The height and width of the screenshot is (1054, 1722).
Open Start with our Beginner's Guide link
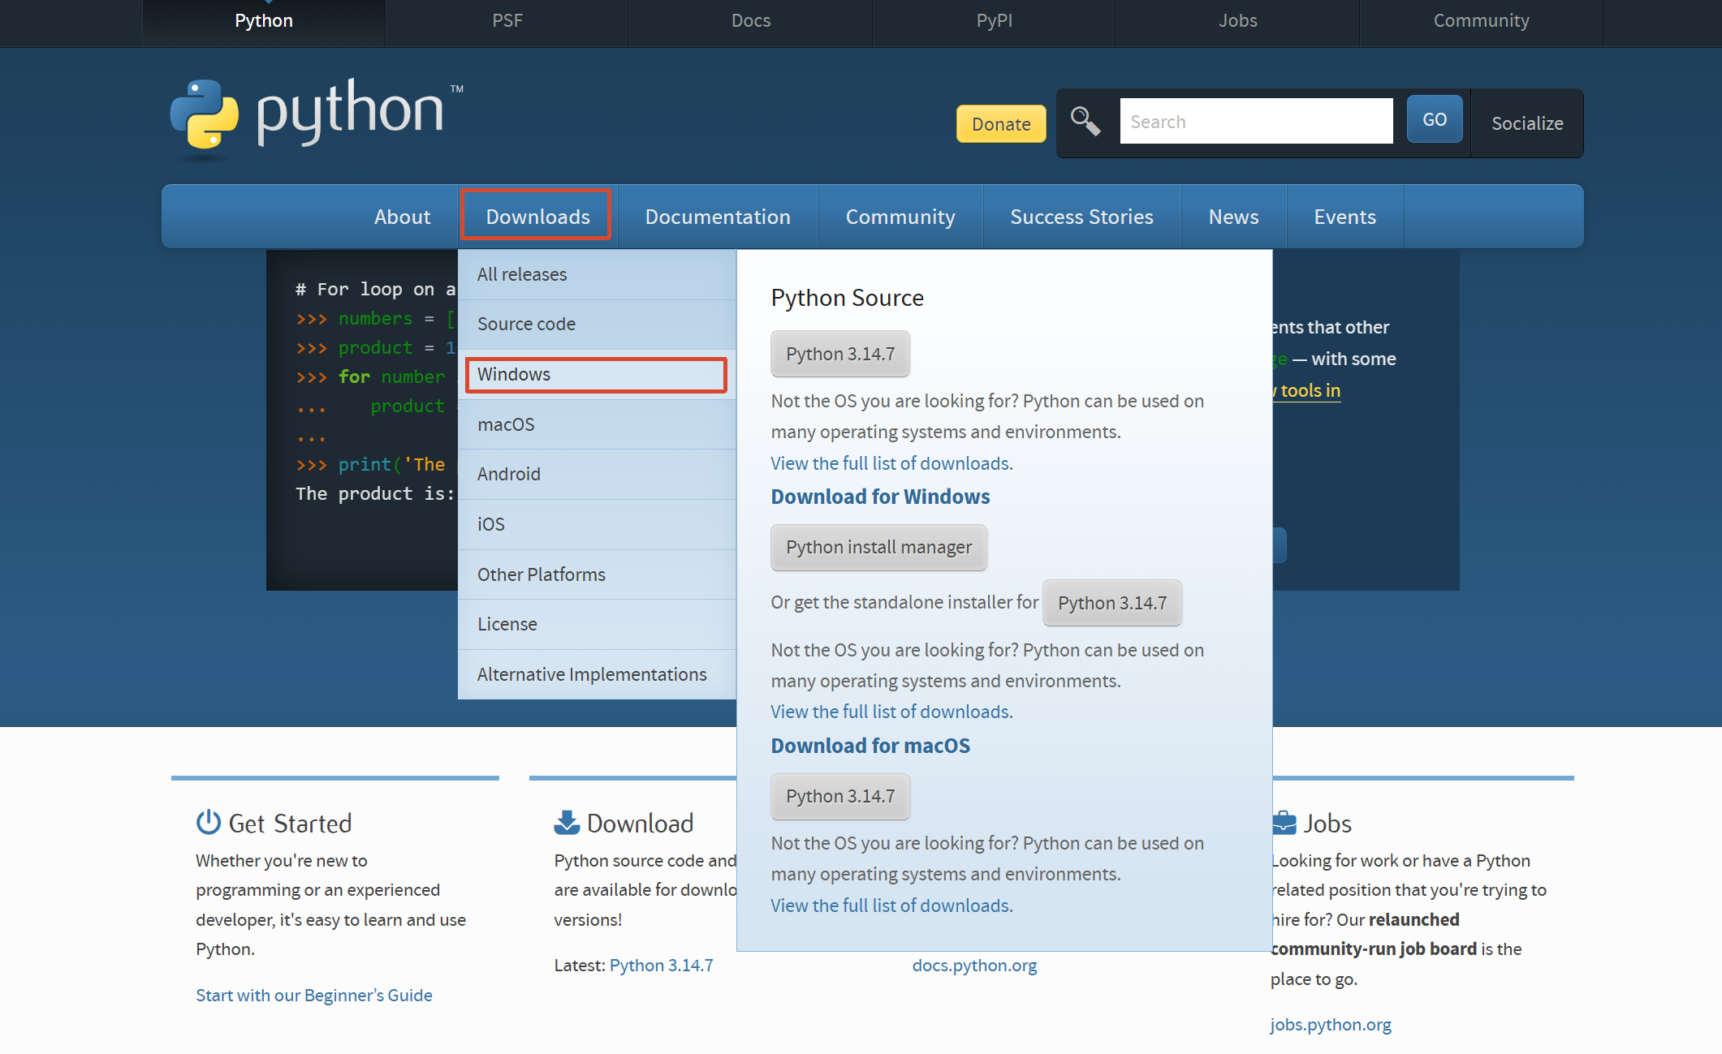click(x=314, y=995)
